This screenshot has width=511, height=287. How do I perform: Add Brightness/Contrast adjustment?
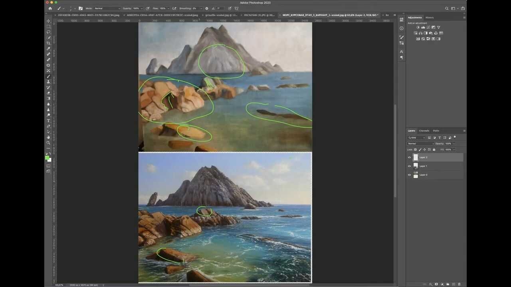[x=418, y=28]
